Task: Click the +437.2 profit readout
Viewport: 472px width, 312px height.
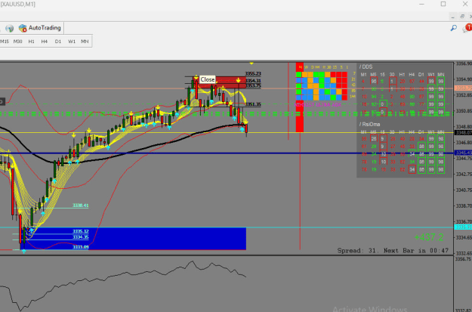Action: 429,237
